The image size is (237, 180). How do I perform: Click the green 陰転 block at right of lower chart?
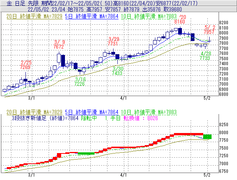(207, 136)
